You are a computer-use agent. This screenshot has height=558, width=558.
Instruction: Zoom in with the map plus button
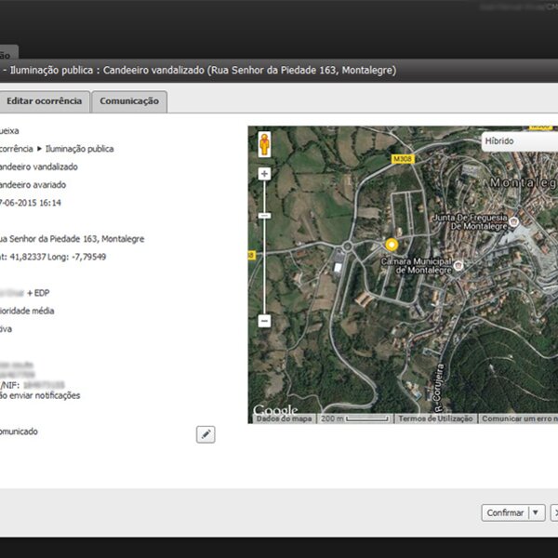pyautogui.click(x=264, y=174)
